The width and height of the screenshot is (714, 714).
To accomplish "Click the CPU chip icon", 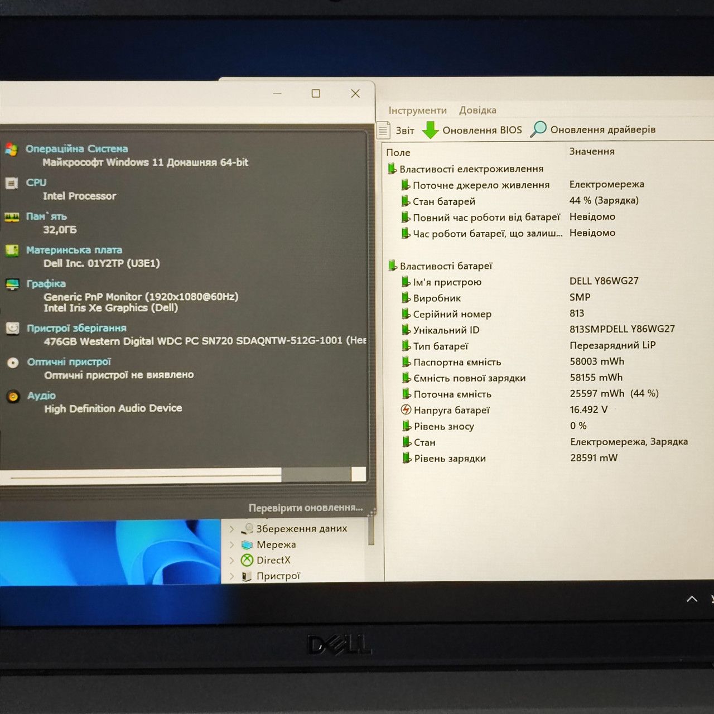I will pos(11,183).
